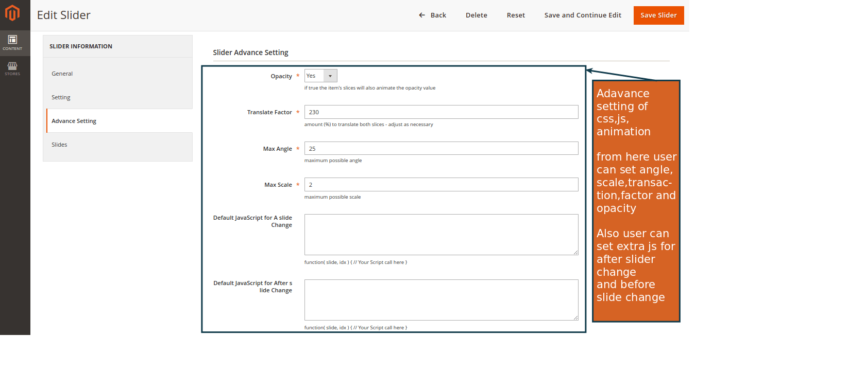
Task: Switch to the General tab
Action: pyautogui.click(x=62, y=74)
